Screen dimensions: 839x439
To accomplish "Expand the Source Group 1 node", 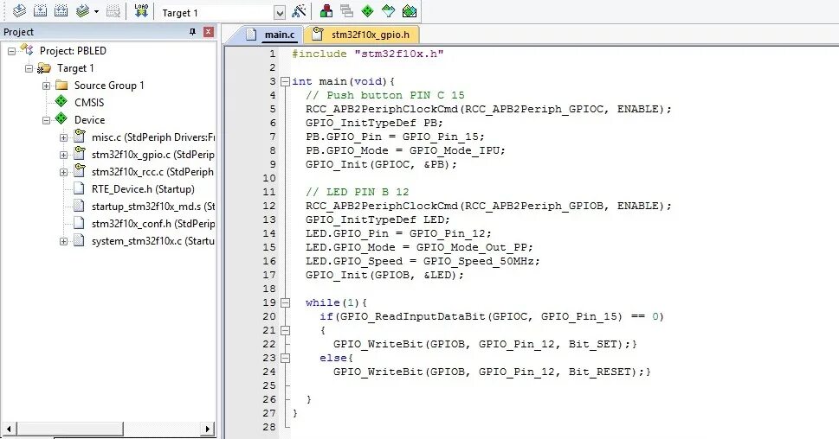I will point(47,86).
